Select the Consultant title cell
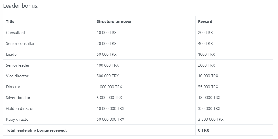The height and width of the screenshot is (139, 278). [15, 33]
